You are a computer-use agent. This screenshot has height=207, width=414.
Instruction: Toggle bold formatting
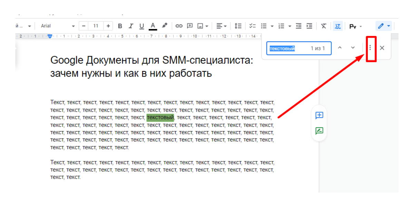click(x=120, y=26)
